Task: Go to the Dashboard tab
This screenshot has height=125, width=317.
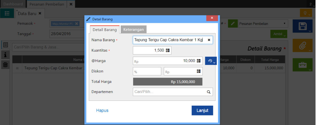Action: click(x=13, y=4)
